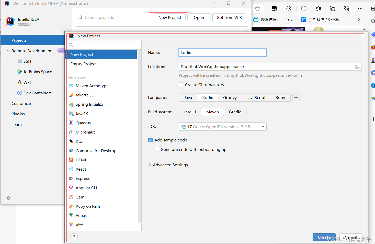Click the Ktor generator icon
The width and height of the screenshot is (375, 244).
(71, 141)
